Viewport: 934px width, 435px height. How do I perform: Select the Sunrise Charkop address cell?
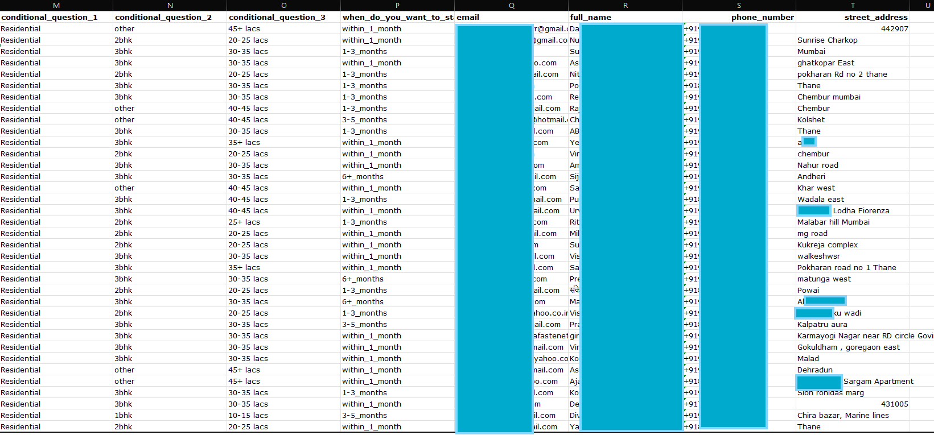pos(853,40)
